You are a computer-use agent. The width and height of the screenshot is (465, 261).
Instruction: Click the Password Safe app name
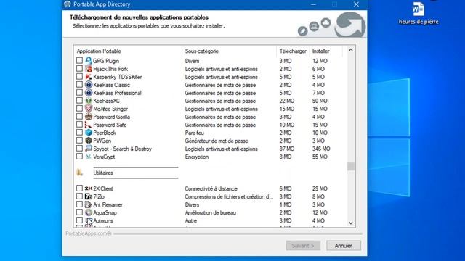click(110, 125)
